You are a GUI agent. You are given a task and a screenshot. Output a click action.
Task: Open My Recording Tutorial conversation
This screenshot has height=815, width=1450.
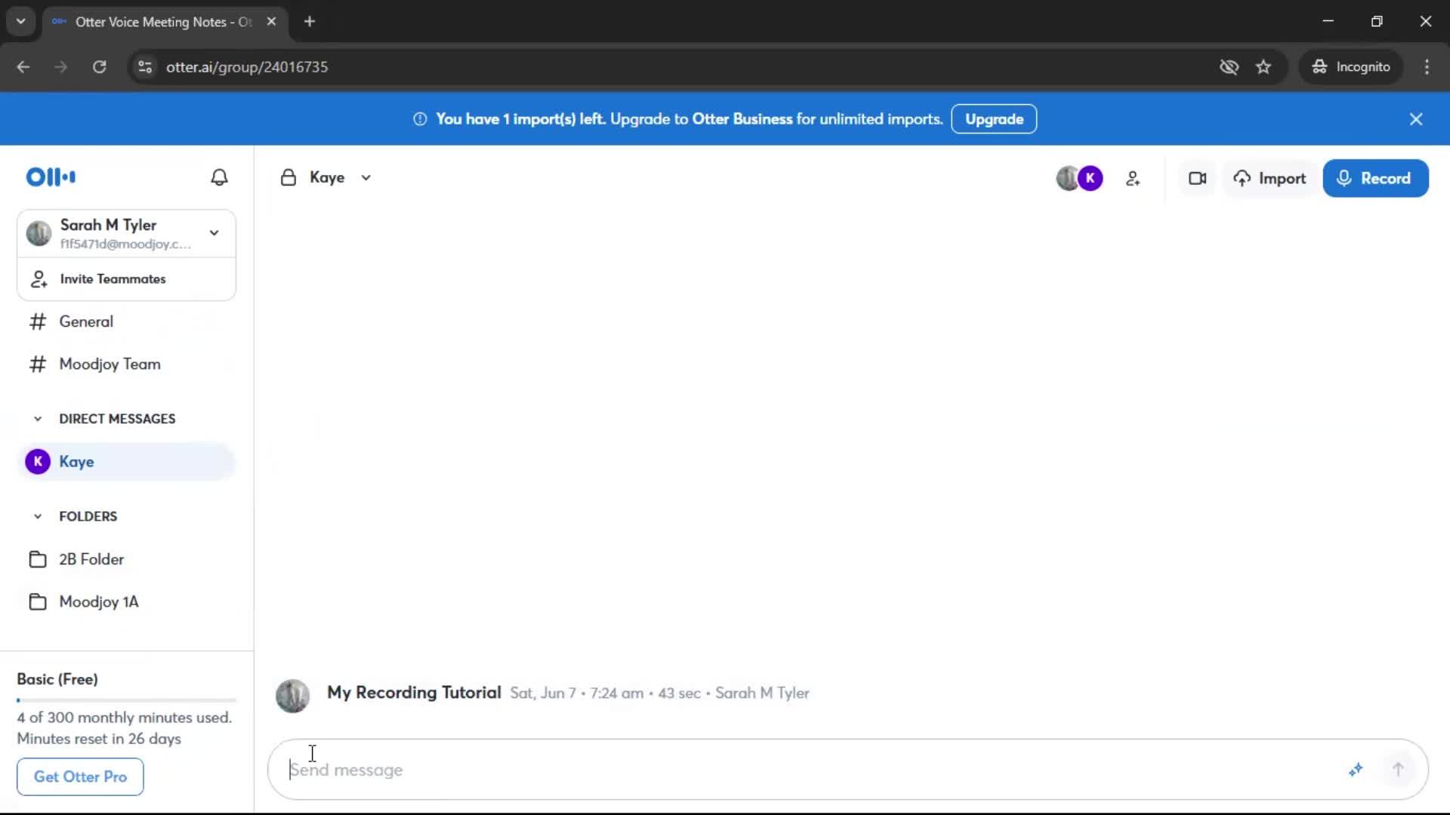414,693
